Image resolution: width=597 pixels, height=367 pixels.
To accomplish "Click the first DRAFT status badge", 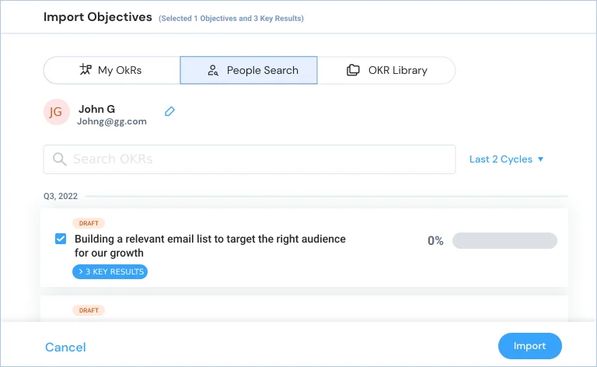I will pyautogui.click(x=89, y=223).
